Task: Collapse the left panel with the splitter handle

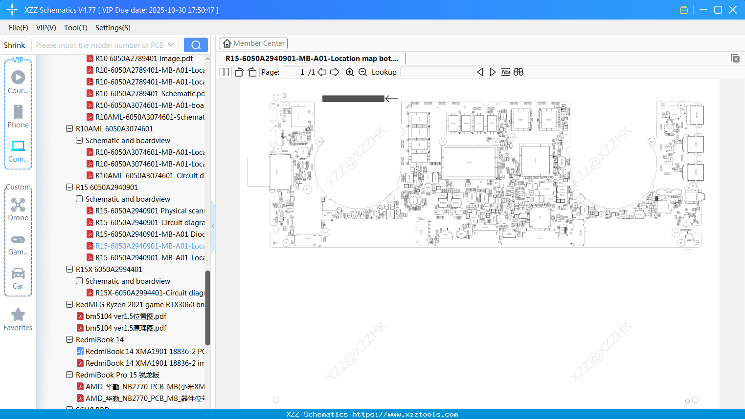Action: pyautogui.click(x=213, y=226)
